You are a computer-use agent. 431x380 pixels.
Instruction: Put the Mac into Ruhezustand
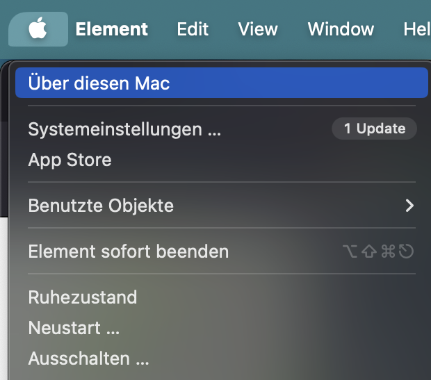(x=83, y=297)
